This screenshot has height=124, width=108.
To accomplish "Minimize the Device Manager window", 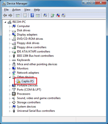I will point(86,3).
